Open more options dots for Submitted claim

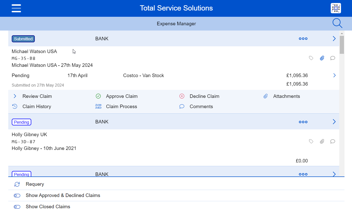click(303, 39)
